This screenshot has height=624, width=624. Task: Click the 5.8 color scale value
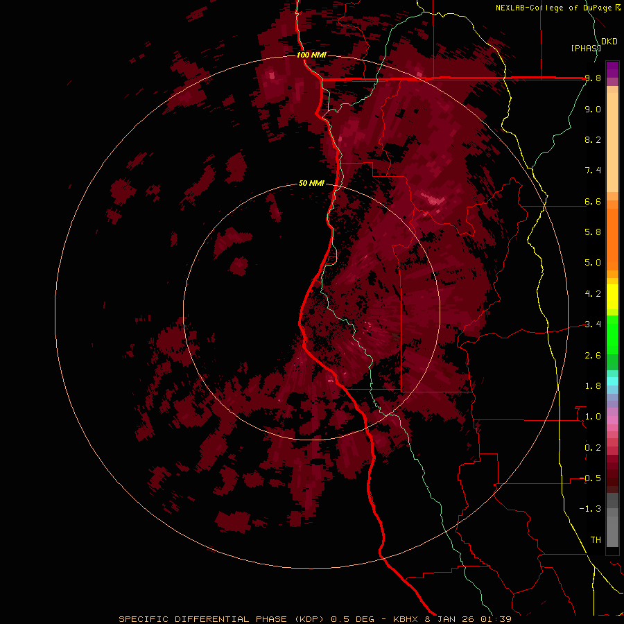[x=593, y=232]
